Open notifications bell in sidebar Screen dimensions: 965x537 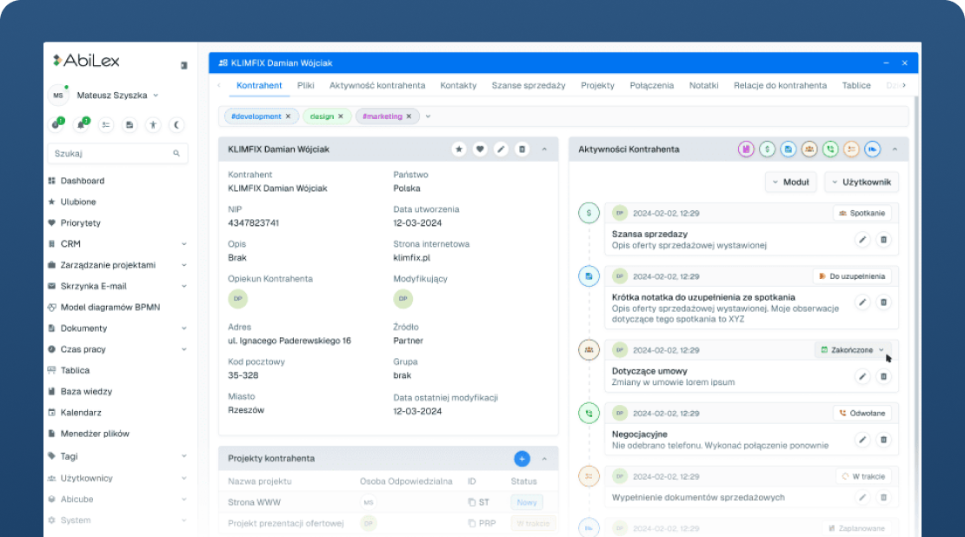tap(82, 125)
